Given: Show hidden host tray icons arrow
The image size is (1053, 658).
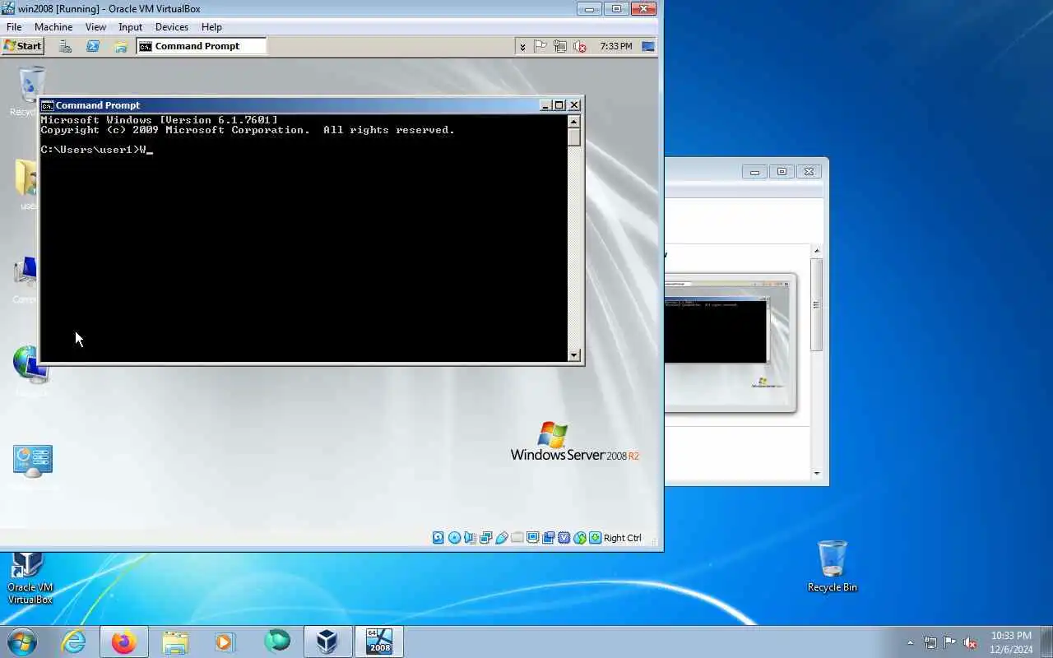Looking at the screenshot, I should click(910, 642).
